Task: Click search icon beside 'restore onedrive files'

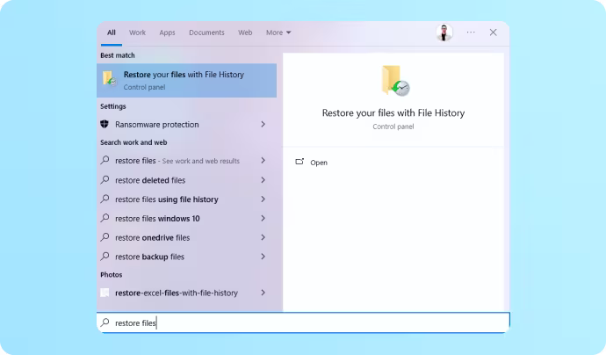Action: click(x=105, y=237)
